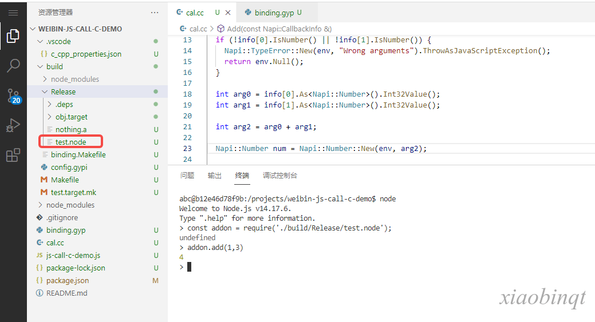The width and height of the screenshot is (595, 322).
Task: Expand node_modules inside build folder
Action: [45, 79]
